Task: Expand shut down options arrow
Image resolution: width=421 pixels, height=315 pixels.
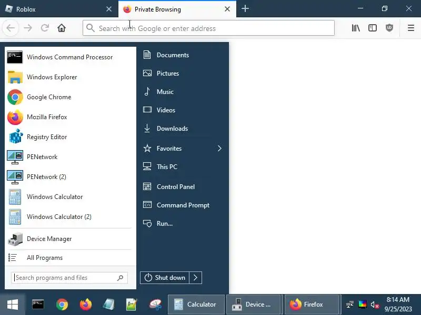Action: 195,278
